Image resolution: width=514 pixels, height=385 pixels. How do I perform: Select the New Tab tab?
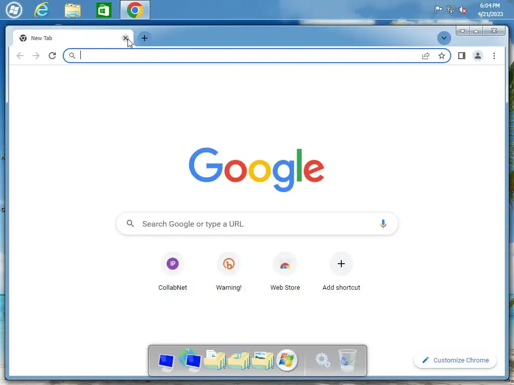pyautogui.click(x=73, y=38)
